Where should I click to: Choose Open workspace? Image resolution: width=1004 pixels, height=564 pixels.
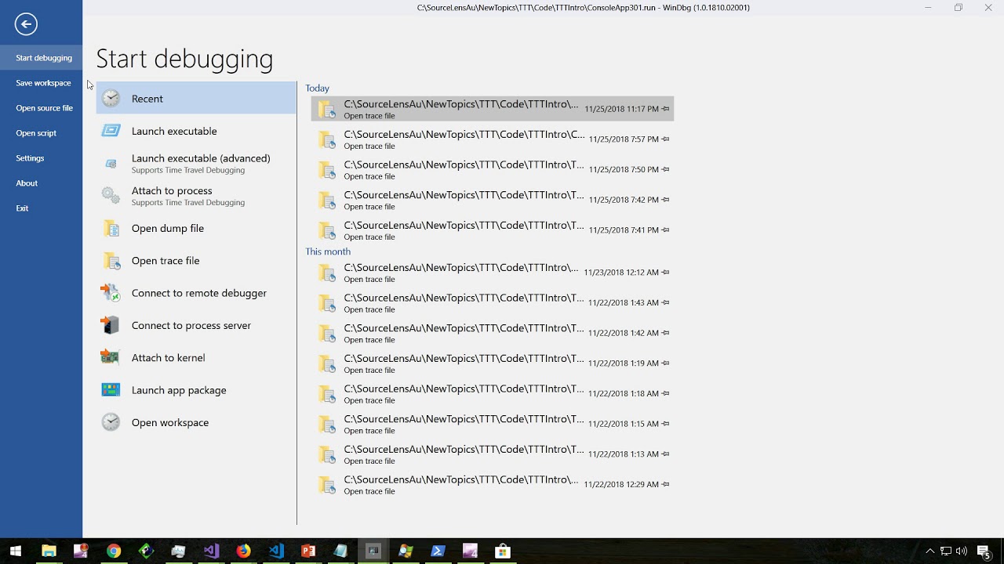point(196,422)
